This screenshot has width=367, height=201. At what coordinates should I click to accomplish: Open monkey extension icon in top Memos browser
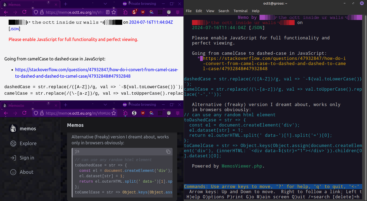click(169, 12)
